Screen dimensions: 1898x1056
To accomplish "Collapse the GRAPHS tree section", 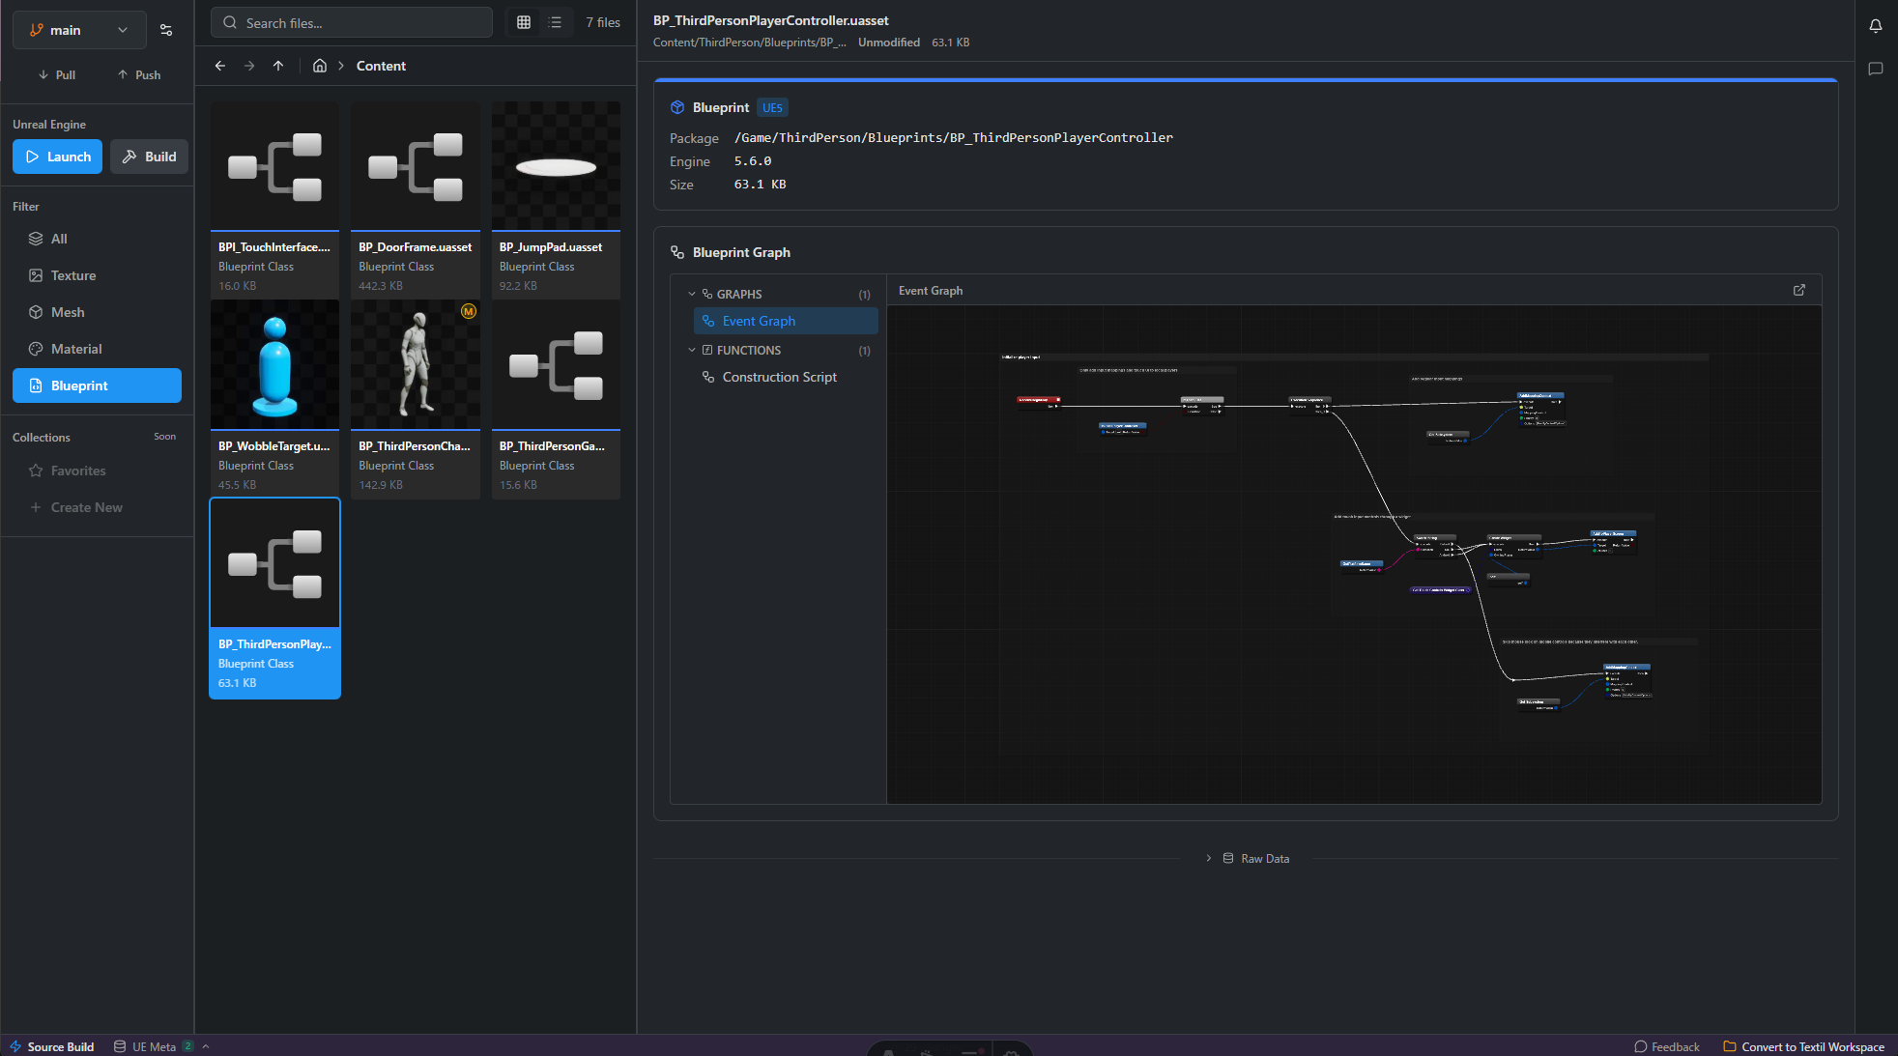I will [x=692, y=294].
